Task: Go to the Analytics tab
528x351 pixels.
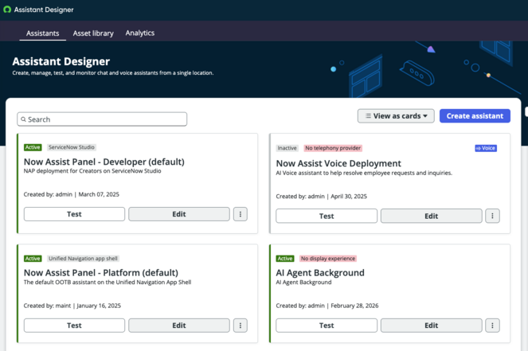Action: tap(139, 33)
